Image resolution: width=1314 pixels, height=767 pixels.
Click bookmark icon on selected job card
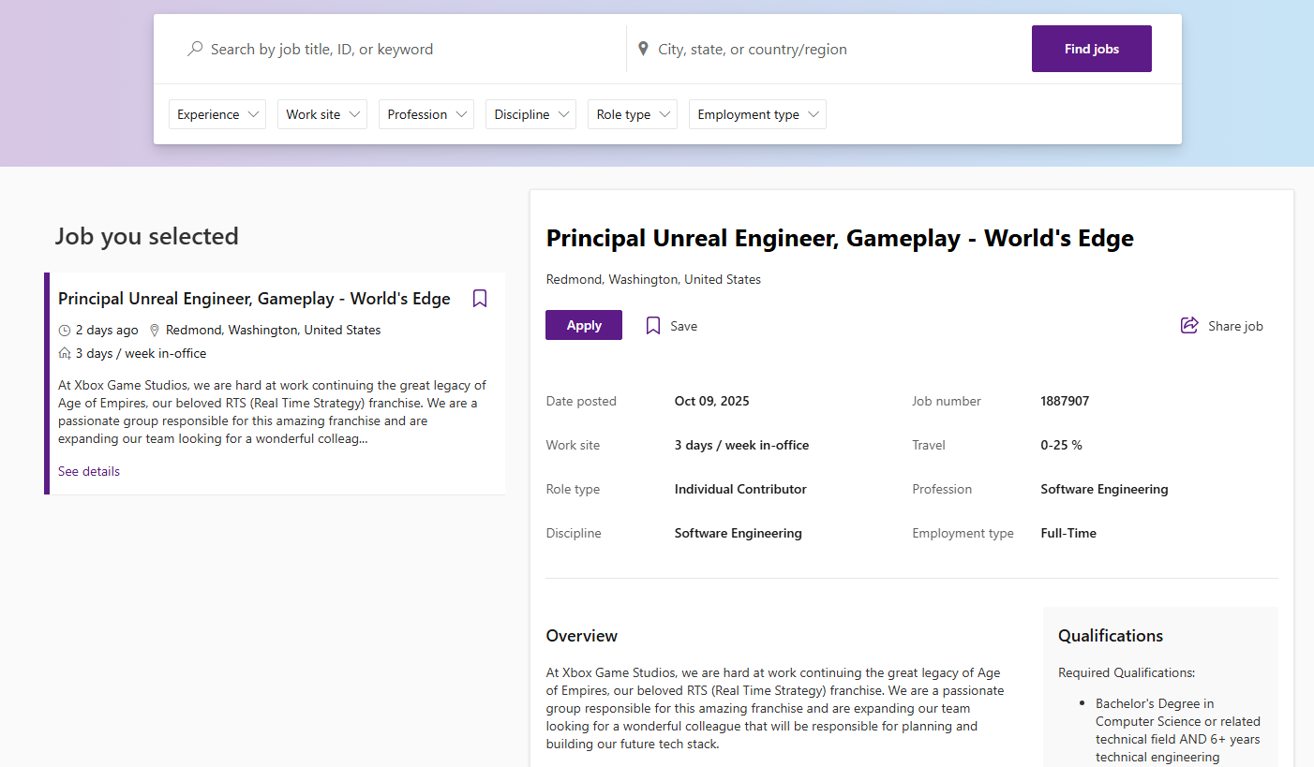pos(480,299)
